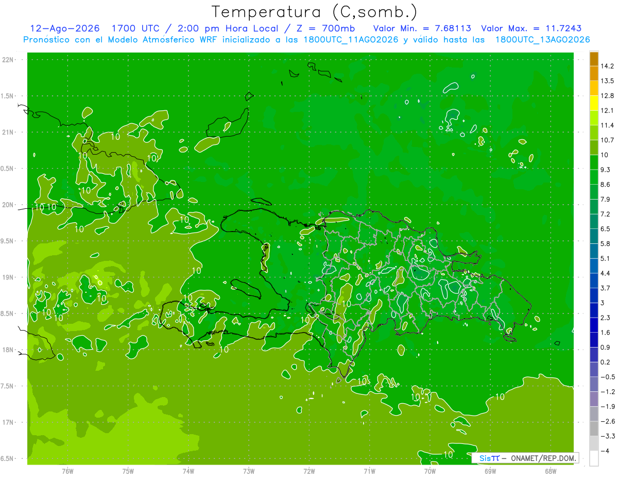Click the "Temperatura (C,somb.)" chart title
This screenshot has height=478, width=618.
(314, 12)
